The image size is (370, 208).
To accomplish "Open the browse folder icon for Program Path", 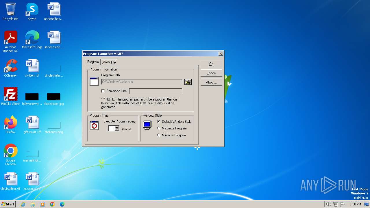I will tap(188, 82).
